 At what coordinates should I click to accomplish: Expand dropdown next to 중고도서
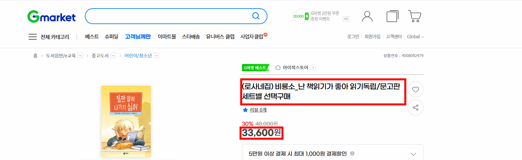pyautogui.click(x=113, y=55)
